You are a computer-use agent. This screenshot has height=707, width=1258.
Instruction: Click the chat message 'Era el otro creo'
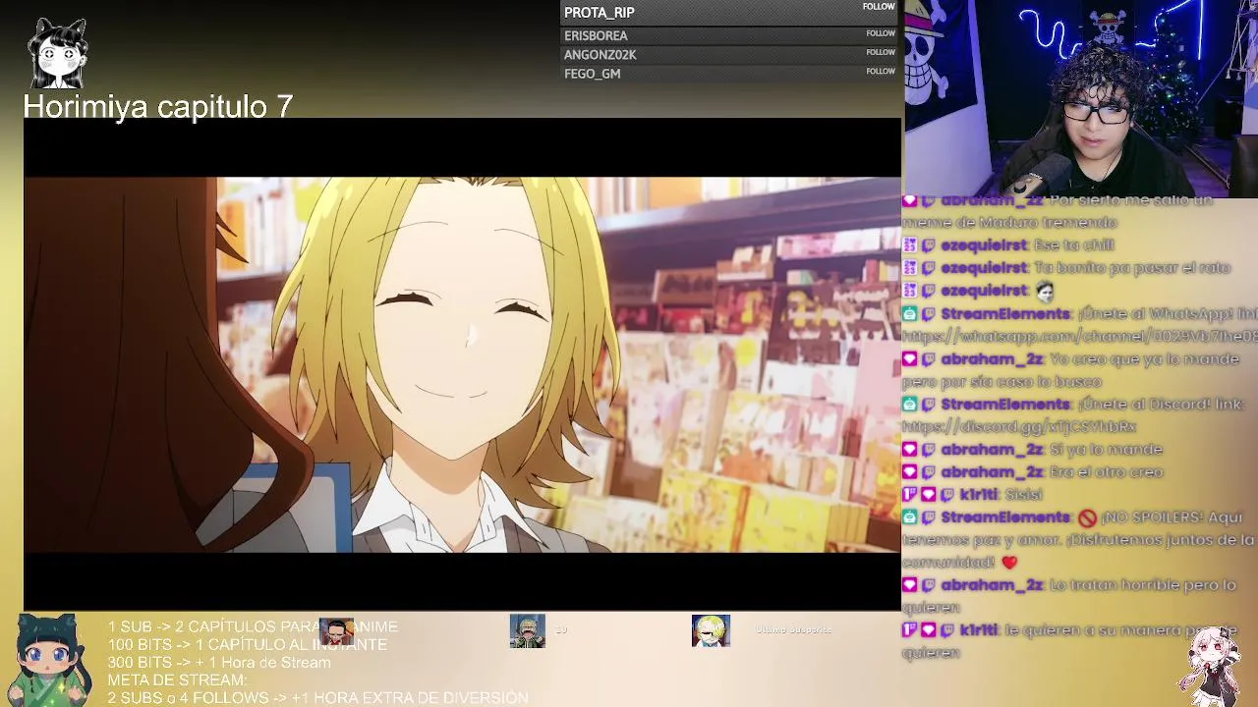[1106, 472]
